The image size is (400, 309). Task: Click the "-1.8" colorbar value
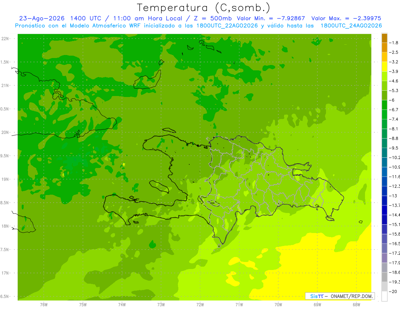coord(394,43)
